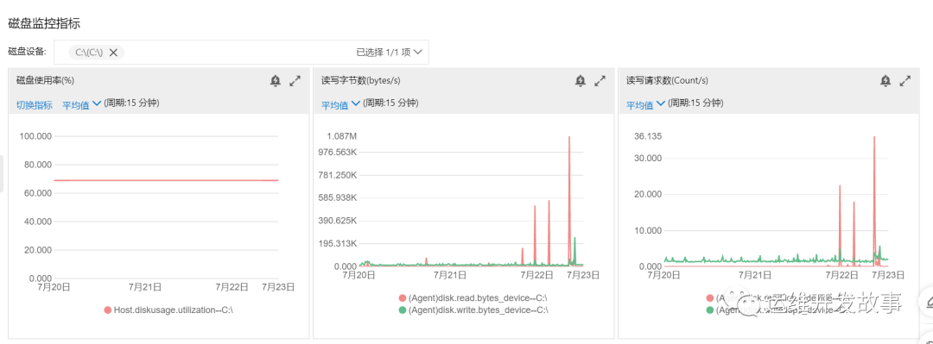Click alarm bell on read/write requests chart
This screenshot has width=933, height=344.
pyautogui.click(x=885, y=81)
